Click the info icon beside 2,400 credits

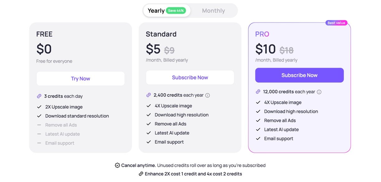click(x=208, y=95)
